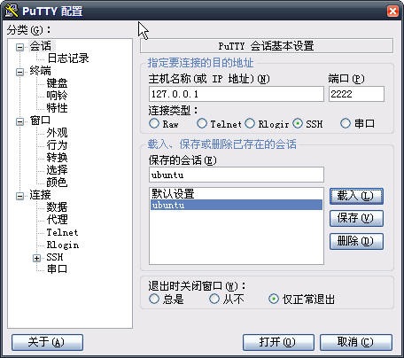Open the 代理 settings category

coord(57,220)
